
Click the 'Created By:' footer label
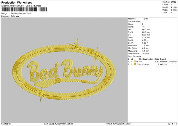[6, 124]
